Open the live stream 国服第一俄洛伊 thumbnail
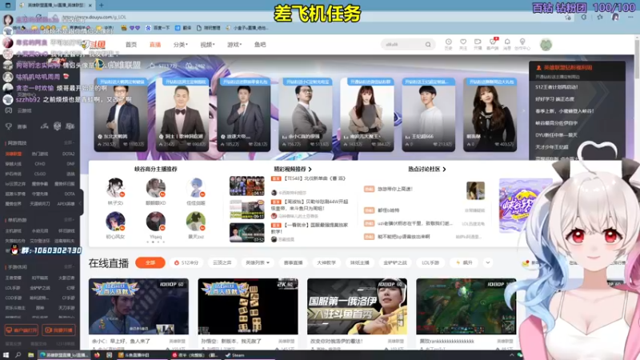The image size is (640, 360). point(357,306)
